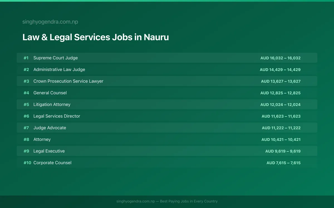Viewport: 334px width, 208px height.
Task: Click salary AUD 16,032 – 16,032
Action: point(281,58)
